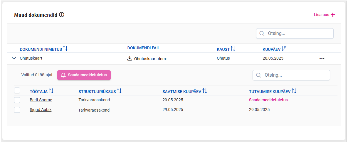Screen dimensions: 348x143
Task: Download the Ohutuskaart.docx file icon
Action: point(130,58)
